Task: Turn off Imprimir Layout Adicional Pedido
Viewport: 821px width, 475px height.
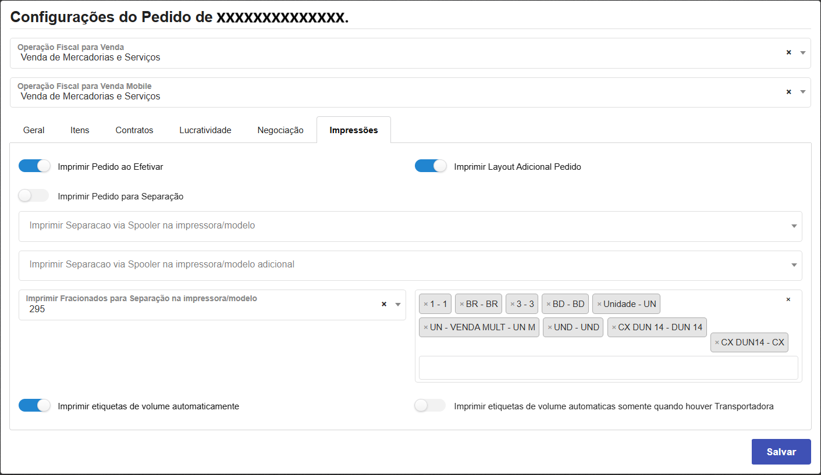Action: point(431,166)
